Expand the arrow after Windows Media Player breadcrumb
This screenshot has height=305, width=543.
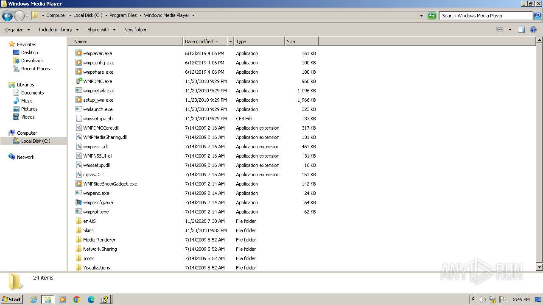(x=193, y=15)
